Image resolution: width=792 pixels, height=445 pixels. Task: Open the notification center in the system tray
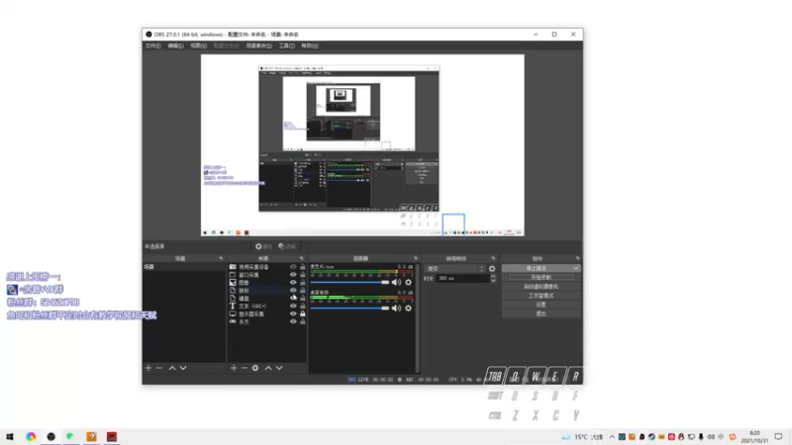778,436
